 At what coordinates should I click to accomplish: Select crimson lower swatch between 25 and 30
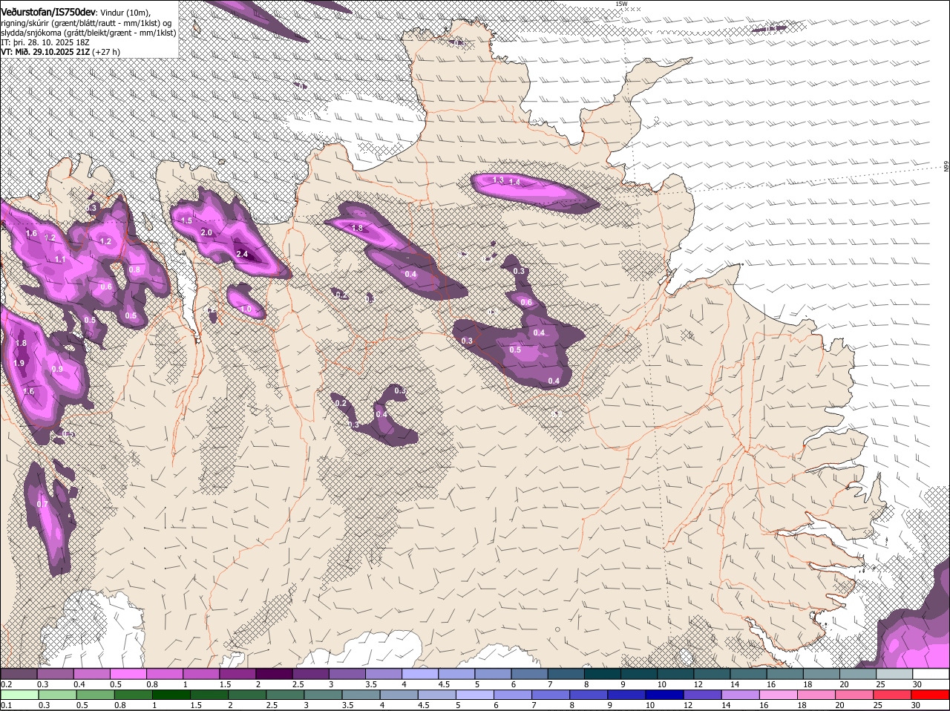point(894,695)
